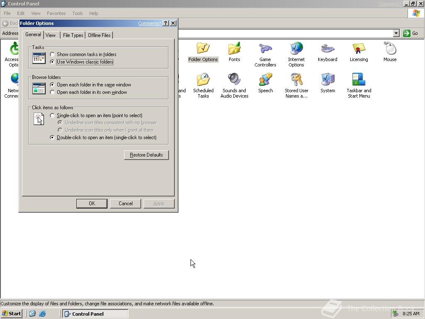This screenshot has width=425, height=319.
Task: Click the Internet Explorer quick launch icon
Action: 42,314
